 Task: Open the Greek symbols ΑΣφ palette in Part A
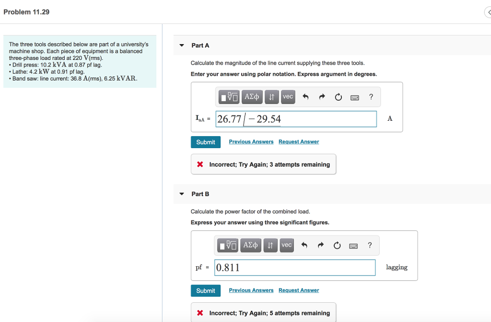coord(252,97)
